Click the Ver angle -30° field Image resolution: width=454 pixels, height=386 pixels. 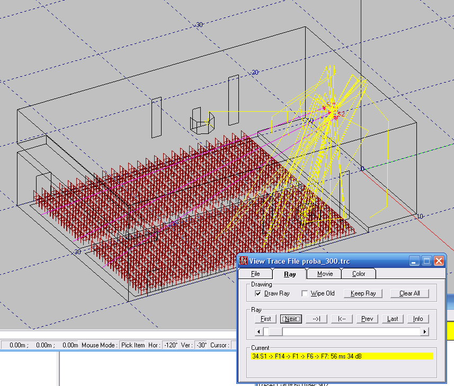point(201,345)
